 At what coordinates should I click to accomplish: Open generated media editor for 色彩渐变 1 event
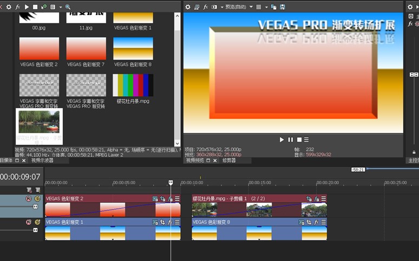coord(155,222)
